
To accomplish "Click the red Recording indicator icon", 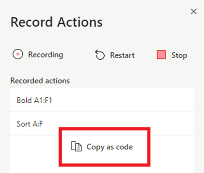I will pos(18,55).
